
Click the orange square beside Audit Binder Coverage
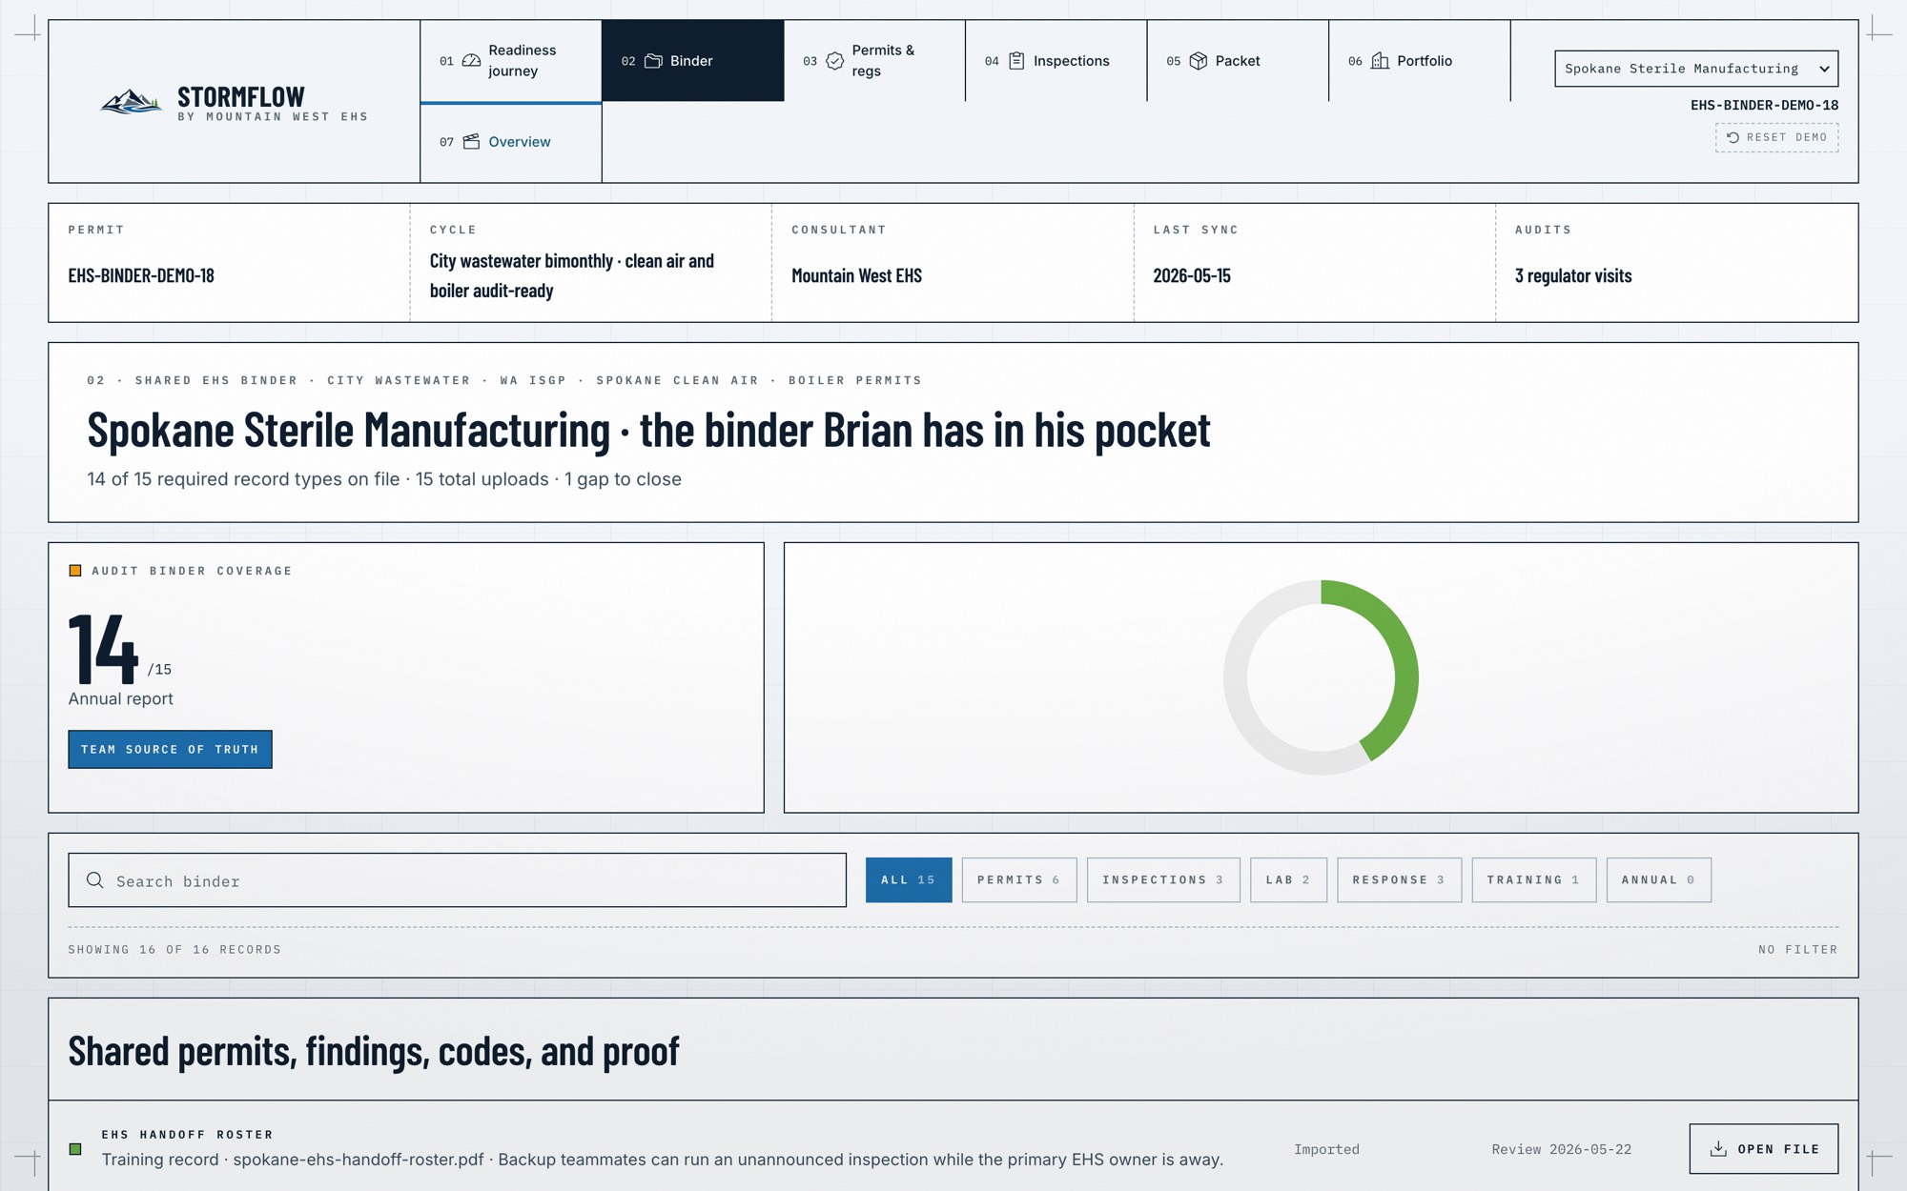click(x=75, y=571)
